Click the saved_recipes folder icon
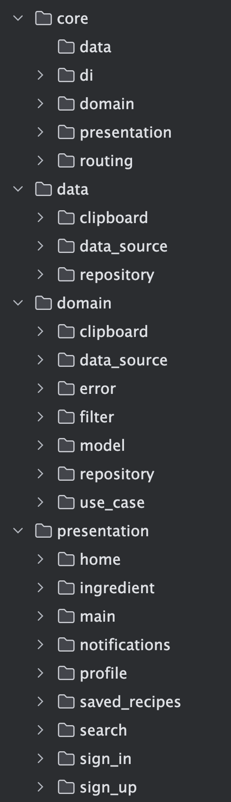This screenshot has height=802, width=231. coord(66,701)
